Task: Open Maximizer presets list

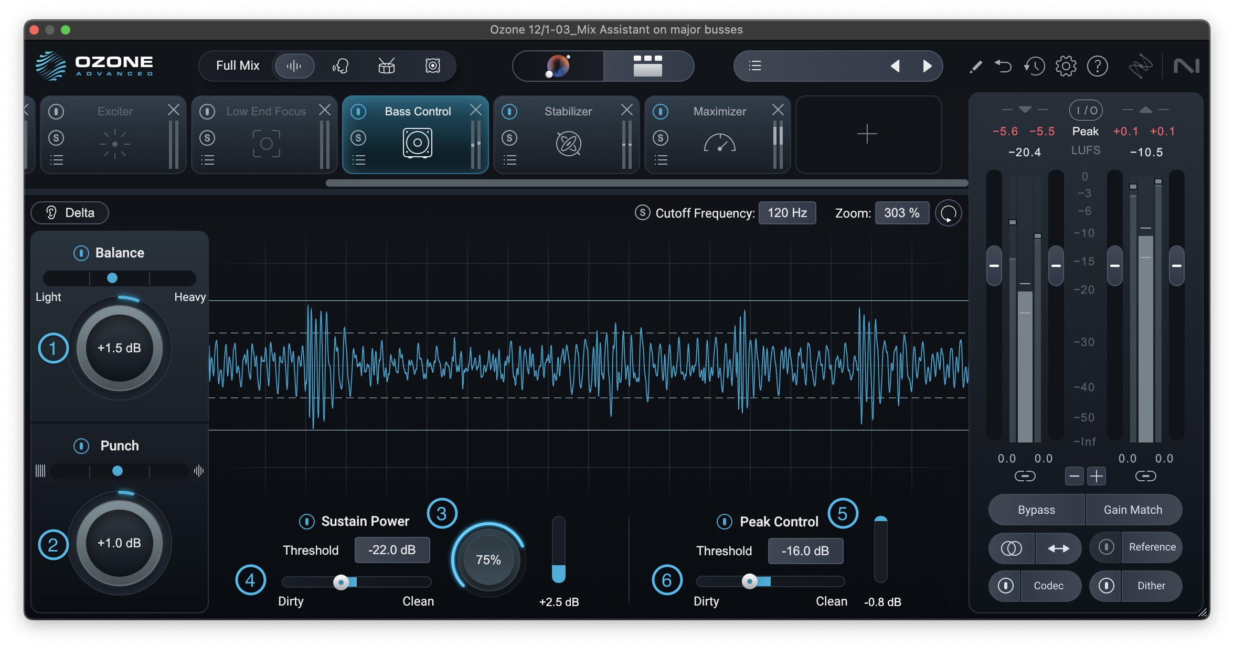Action: (661, 160)
